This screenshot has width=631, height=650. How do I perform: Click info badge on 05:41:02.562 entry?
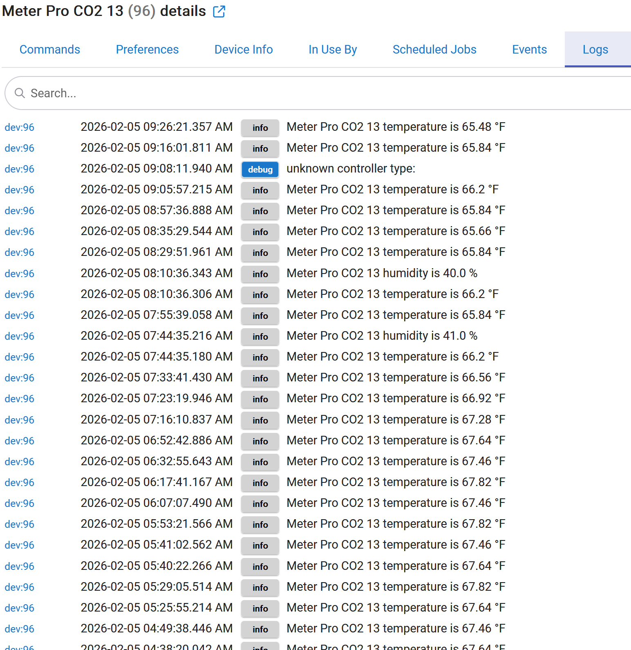coord(260,545)
